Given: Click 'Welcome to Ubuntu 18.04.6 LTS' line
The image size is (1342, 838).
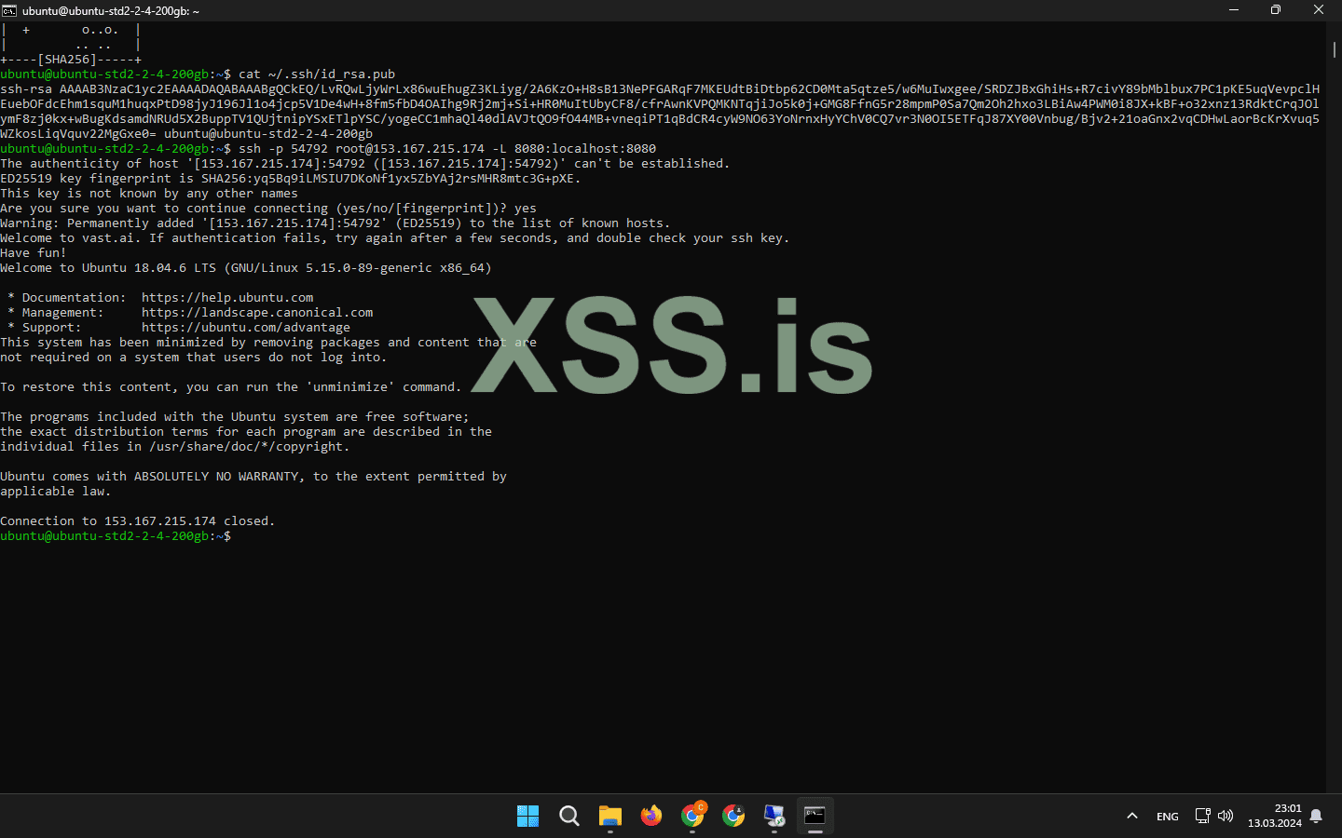Looking at the screenshot, I should coord(246,268).
